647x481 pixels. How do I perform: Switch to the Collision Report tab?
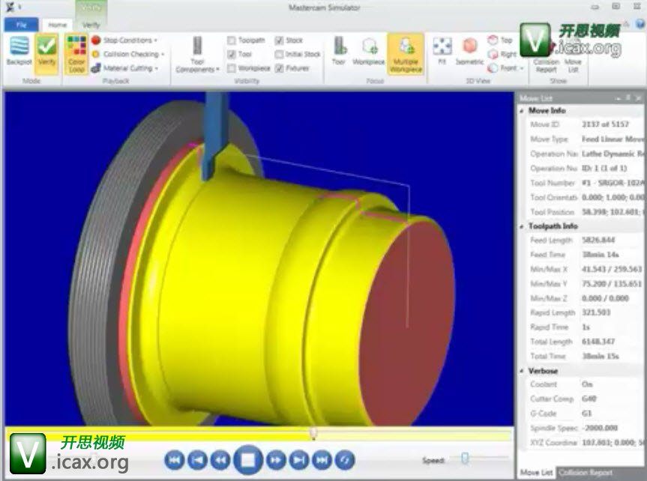585,473
